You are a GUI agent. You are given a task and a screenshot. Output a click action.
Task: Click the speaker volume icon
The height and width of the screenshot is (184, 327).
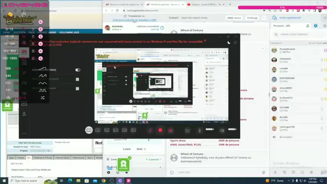pyautogui.click(x=222, y=130)
